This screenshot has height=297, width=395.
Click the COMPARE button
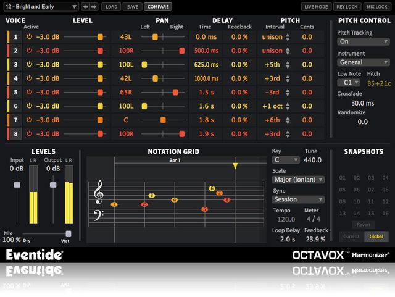(x=158, y=7)
